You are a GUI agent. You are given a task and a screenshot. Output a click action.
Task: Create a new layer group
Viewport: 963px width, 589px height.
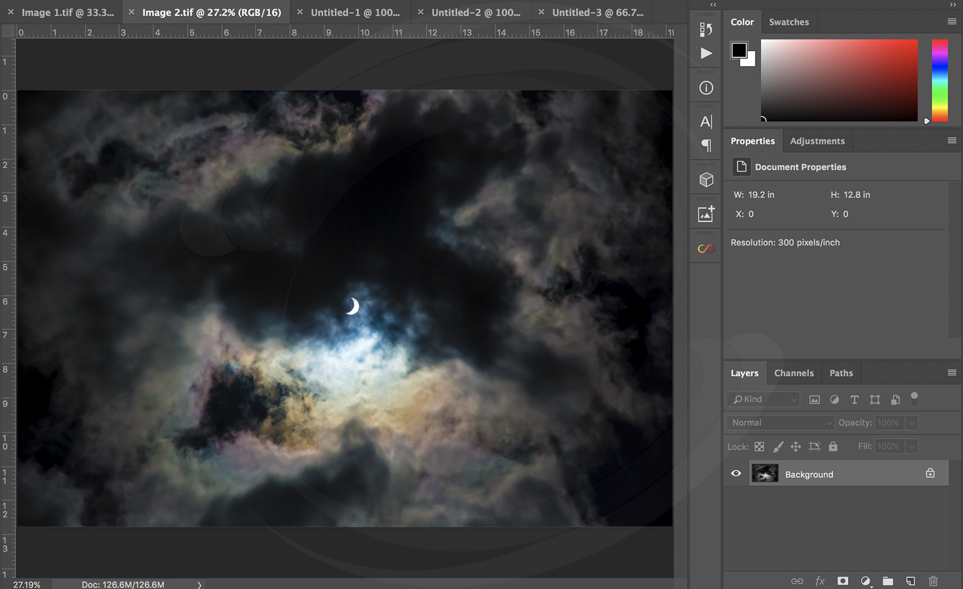coord(888,581)
